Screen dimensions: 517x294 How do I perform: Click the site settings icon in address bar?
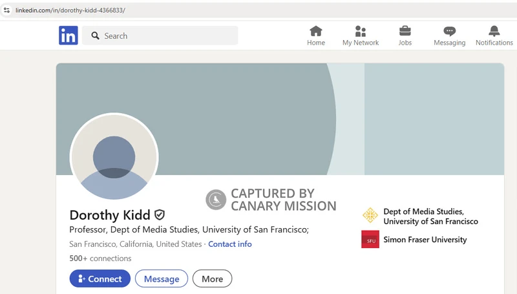(x=6, y=10)
